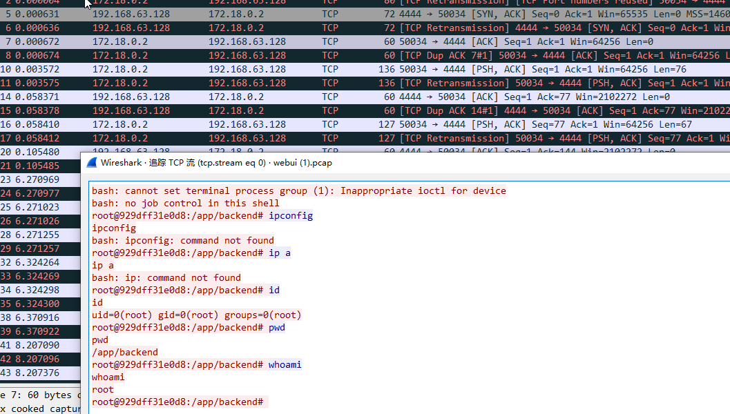730x414 pixels.
Task: Select packet 25 at time 6.271023
Action: (40, 208)
